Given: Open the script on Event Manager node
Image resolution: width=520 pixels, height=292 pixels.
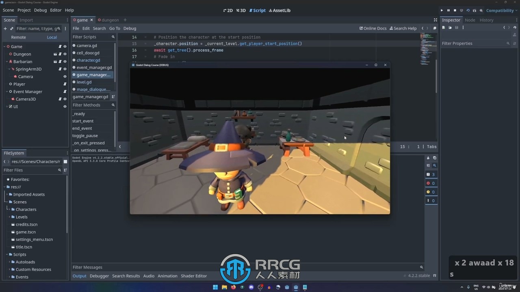Looking at the screenshot, I should (x=65, y=92).
